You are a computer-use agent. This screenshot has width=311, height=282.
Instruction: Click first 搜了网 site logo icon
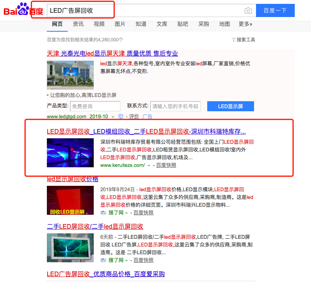[103, 213]
